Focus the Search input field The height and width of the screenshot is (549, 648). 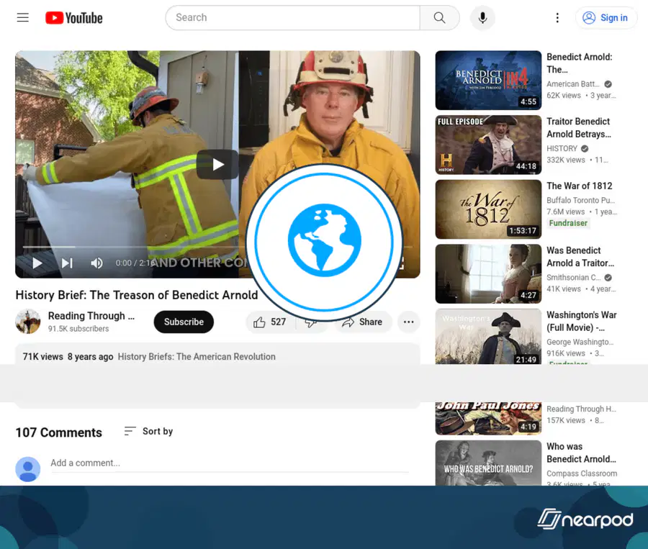[x=292, y=18]
